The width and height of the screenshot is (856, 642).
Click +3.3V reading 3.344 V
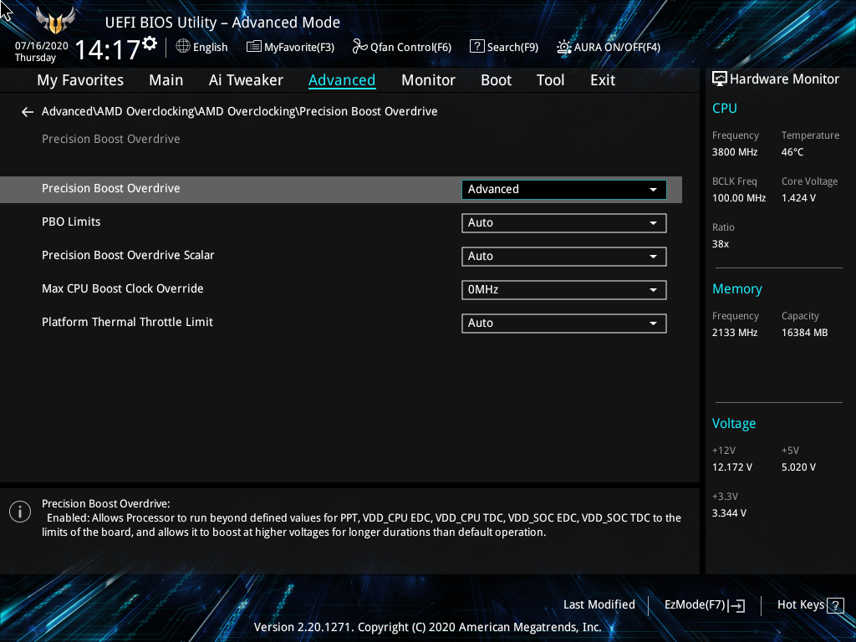pyautogui.click(x=729, y=513)
